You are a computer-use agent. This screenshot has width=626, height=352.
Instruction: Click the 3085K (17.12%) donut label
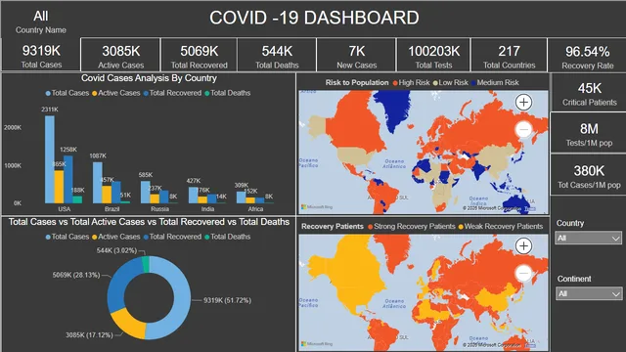tap(89, 335)
